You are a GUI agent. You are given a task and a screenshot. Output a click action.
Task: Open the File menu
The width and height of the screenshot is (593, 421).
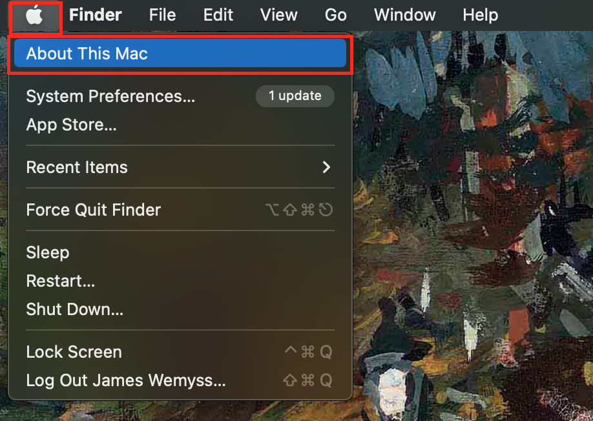click(162, 15)
